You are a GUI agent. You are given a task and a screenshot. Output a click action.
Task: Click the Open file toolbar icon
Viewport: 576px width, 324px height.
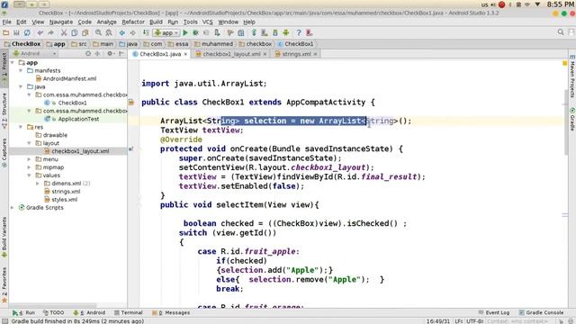point(6,32)
